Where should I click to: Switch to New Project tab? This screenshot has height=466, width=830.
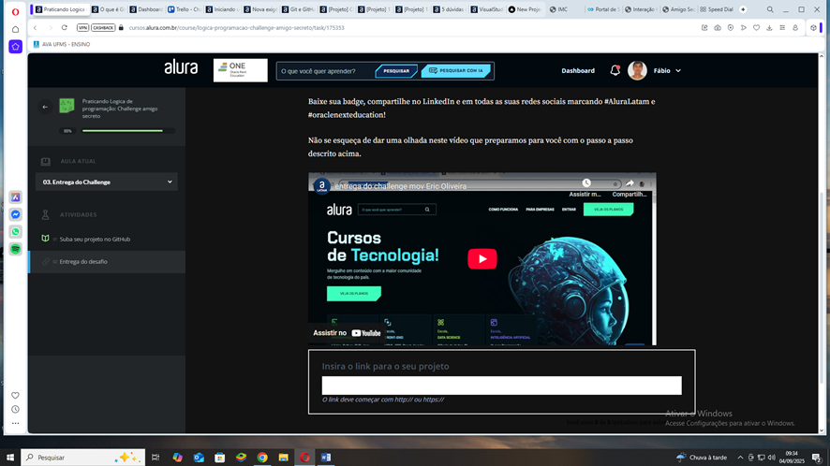[x=525, y=9]
